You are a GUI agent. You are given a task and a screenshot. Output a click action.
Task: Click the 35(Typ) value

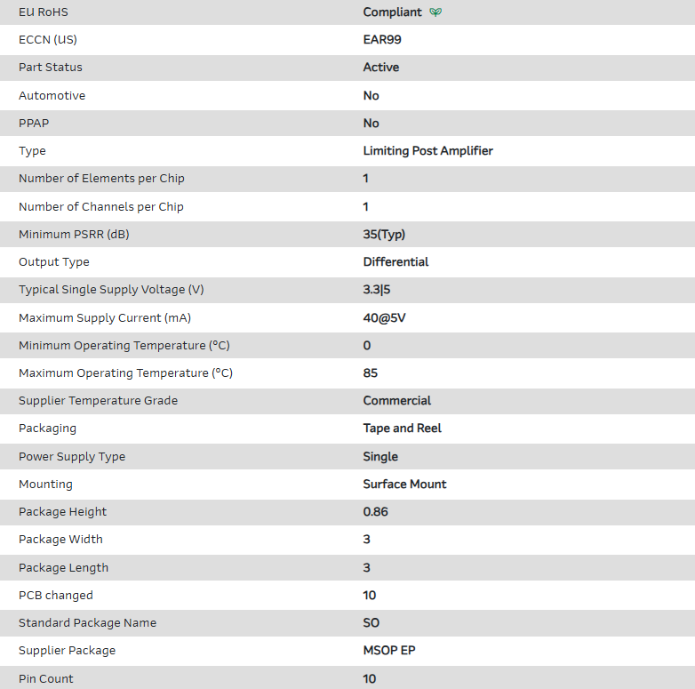(x=385, y=235)
